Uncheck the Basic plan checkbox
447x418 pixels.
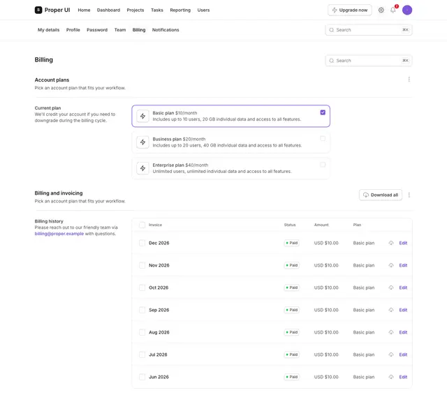323,112
